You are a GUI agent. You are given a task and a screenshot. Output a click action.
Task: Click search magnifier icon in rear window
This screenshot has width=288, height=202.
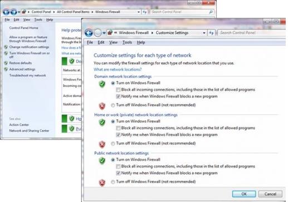(211, 12)
